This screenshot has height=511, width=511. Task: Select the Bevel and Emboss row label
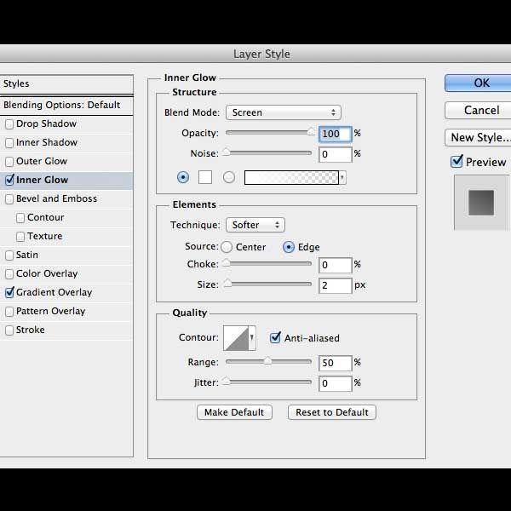tap(57, 198)
